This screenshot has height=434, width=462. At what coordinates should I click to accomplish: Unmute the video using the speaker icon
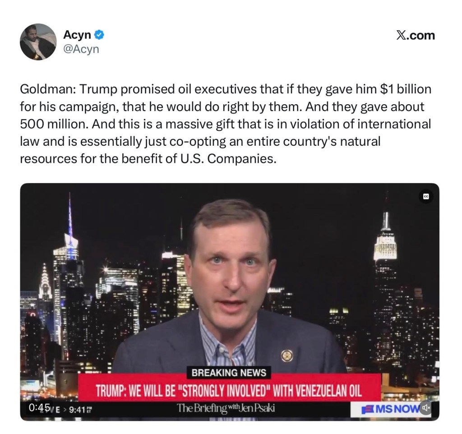click(x=425, y=408)
